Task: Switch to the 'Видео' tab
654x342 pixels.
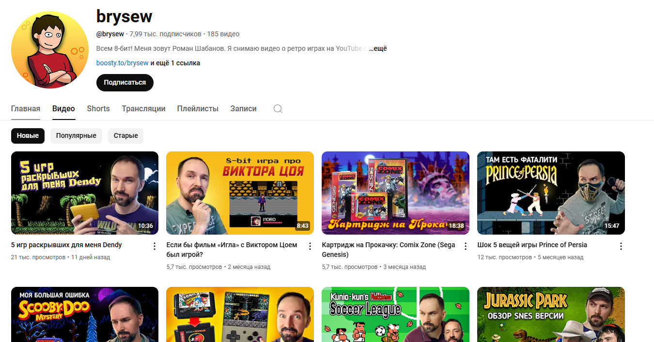Action: tap(63, 109)
